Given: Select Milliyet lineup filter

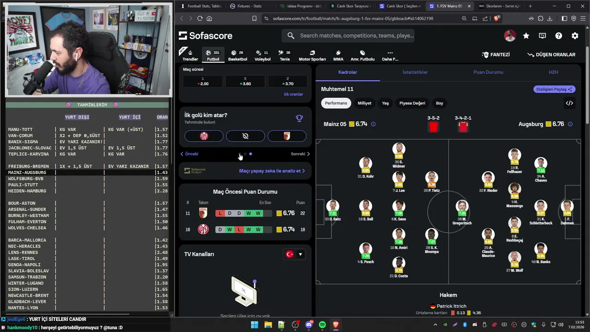Looking at the screenshot, I should [364, 103].
